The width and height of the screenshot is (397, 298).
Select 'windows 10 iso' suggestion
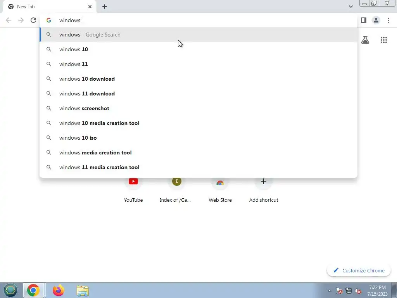tap(198, 138)
